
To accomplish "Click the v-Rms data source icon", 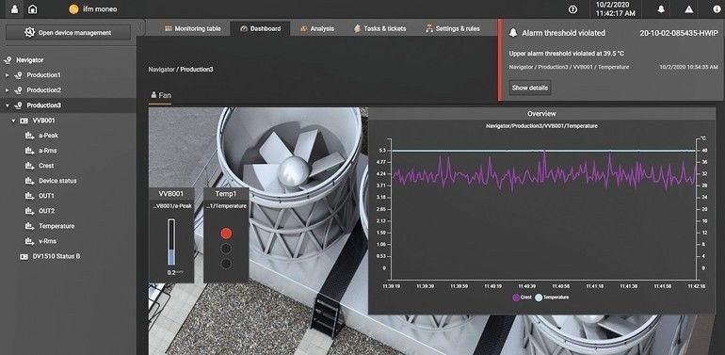I will [30, 241].
